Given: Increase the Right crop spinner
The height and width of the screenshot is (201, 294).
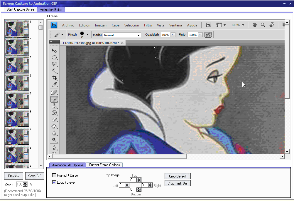Looking at the screenshot, I should (151, 184).
